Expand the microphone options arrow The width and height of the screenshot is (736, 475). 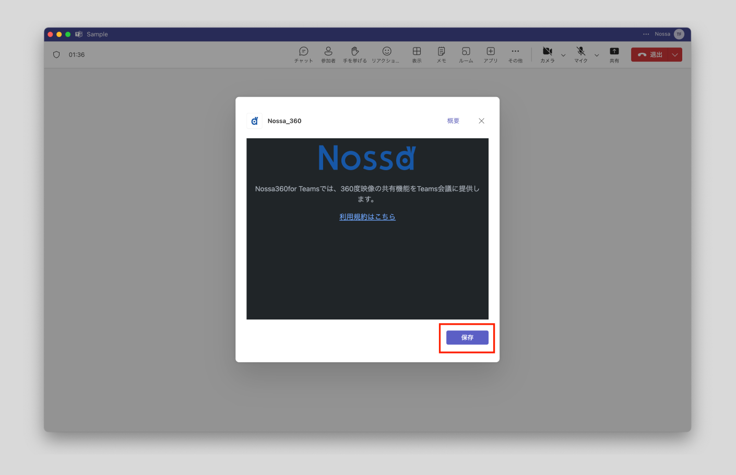click(597, 55)
